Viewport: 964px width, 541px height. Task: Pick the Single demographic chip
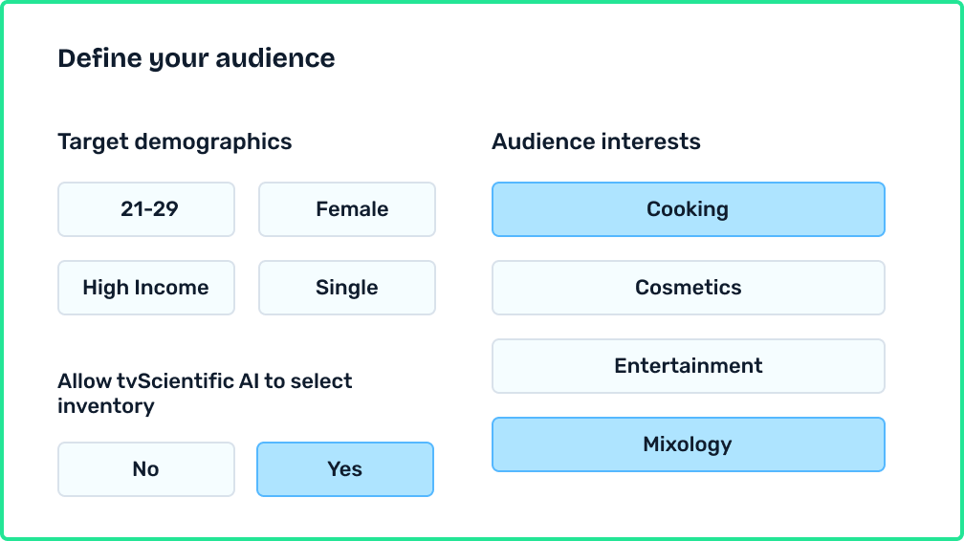tap(347, 288)
